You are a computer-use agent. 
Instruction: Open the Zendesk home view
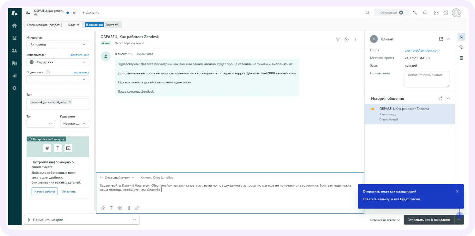point(14,25)
